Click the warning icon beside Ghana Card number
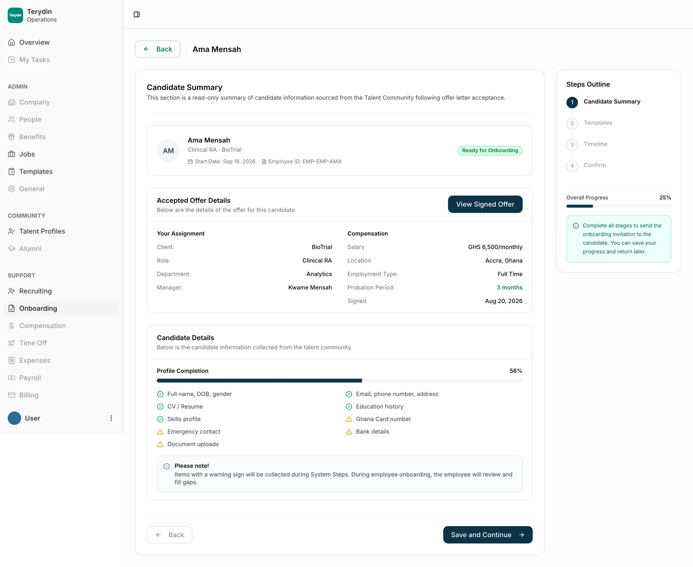Image resolution: width=693 pixels, height=567 pixels. tap(349, 419)
